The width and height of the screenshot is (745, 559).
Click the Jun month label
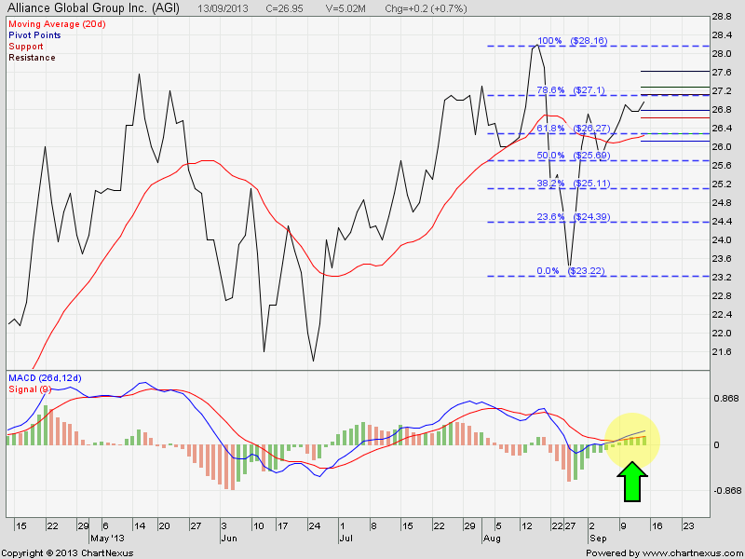(x=228, y=539)
